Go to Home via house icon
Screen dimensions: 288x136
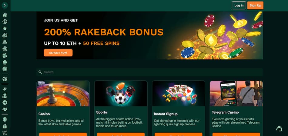[5, 15]
